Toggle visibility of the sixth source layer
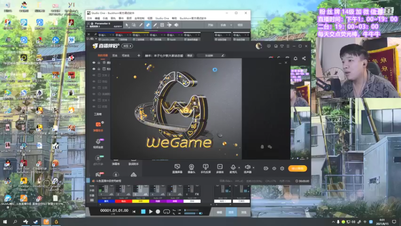The height and width of the screenshot is (226, 401). pyautogui.click(x=94, y=94)
